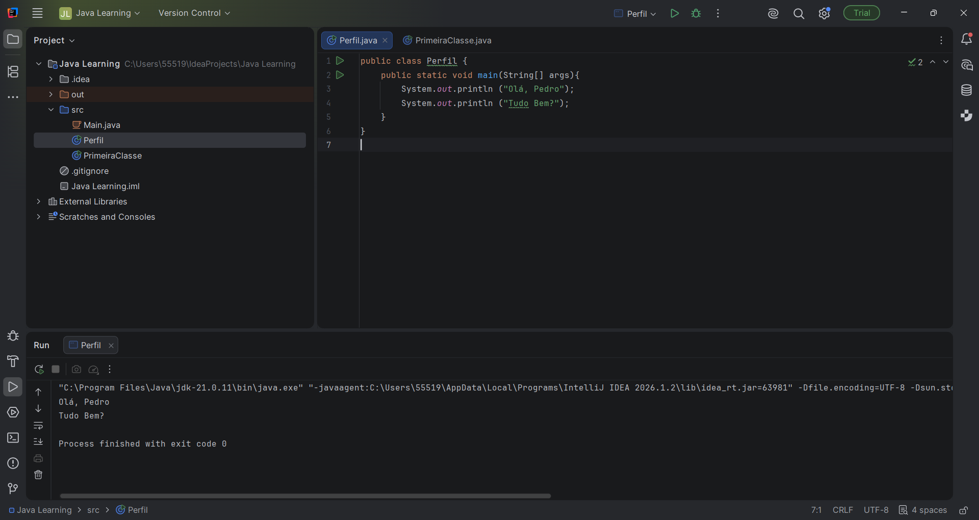Click the CRLF line separator widget
This screenshot has width=979, height=520.
click(x=842, y=510)
